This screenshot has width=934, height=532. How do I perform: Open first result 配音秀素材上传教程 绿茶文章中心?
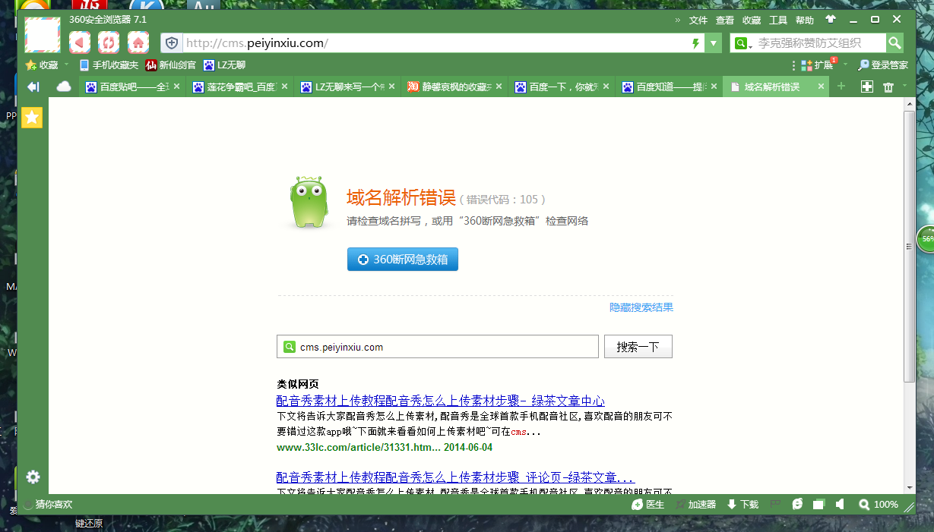click(x=441, y=401)
